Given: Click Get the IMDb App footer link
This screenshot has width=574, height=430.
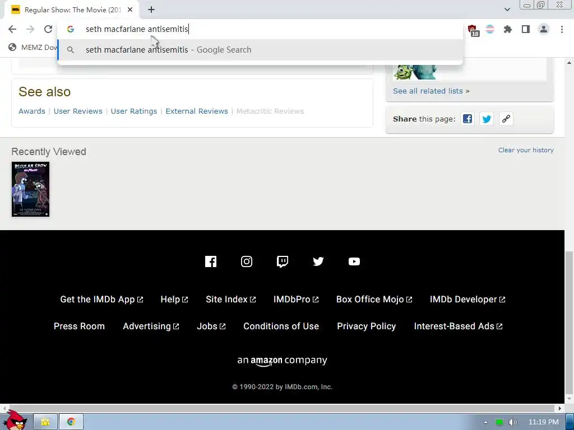Looking at the screenshot, I should point(102,300).
